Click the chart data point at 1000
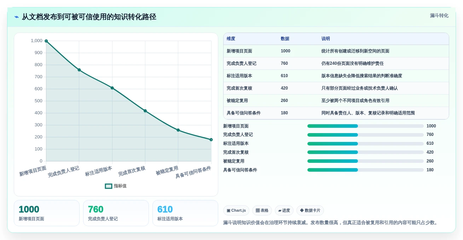This screenshot has width=463, height=240. click(46, 41)
